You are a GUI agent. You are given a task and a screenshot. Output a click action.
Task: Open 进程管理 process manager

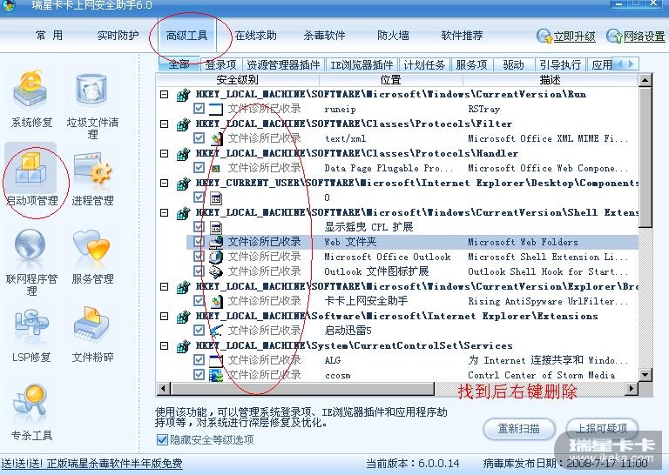(92, 178)
